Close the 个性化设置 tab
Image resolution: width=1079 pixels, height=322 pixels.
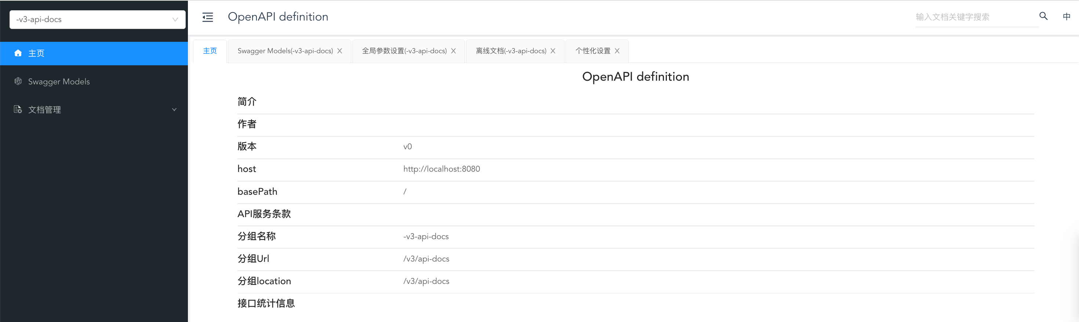(x=617, y=51)
